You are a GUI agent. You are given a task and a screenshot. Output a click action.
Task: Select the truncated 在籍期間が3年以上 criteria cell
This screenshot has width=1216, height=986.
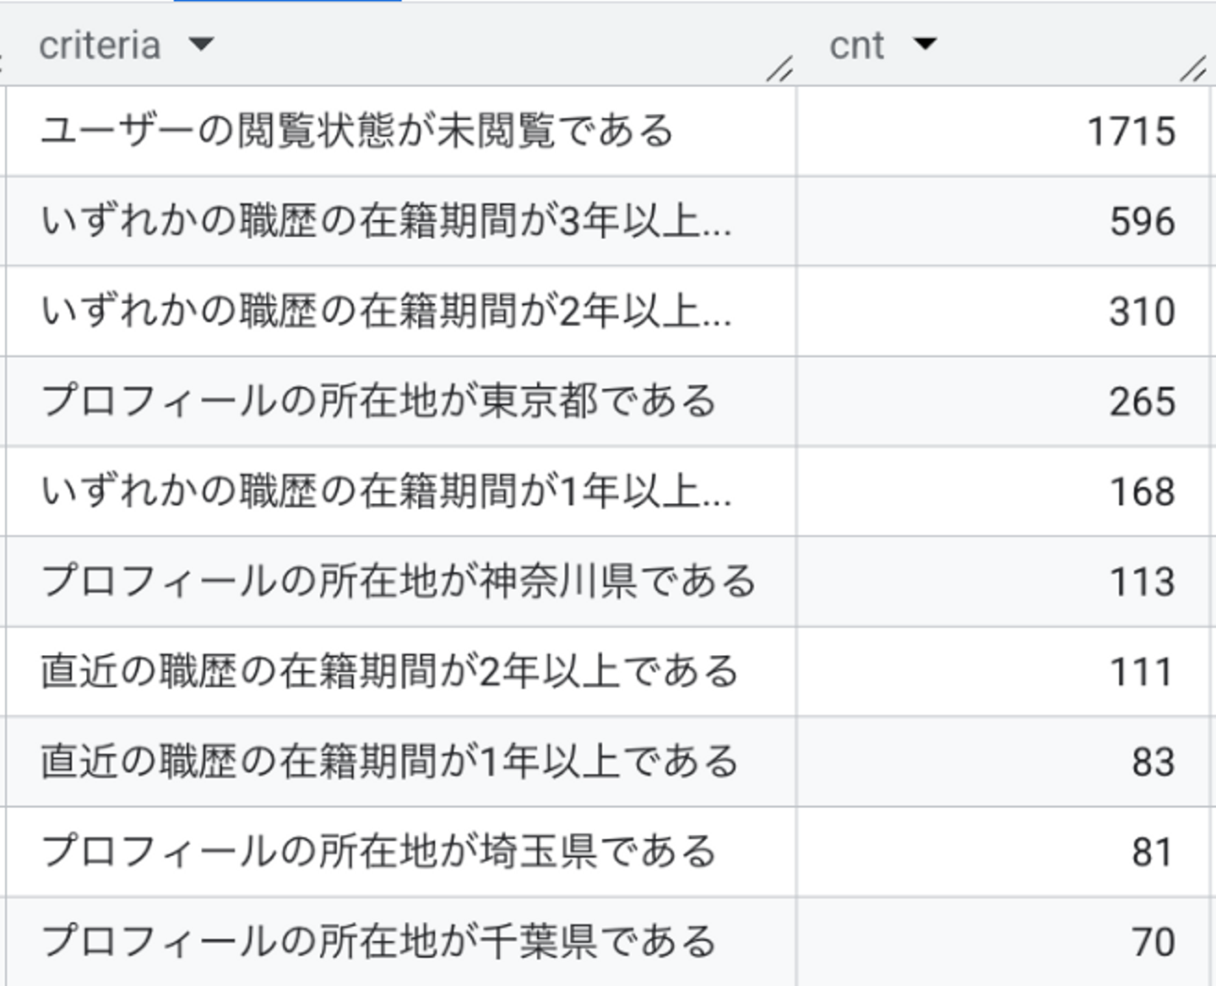coord(386,222)
